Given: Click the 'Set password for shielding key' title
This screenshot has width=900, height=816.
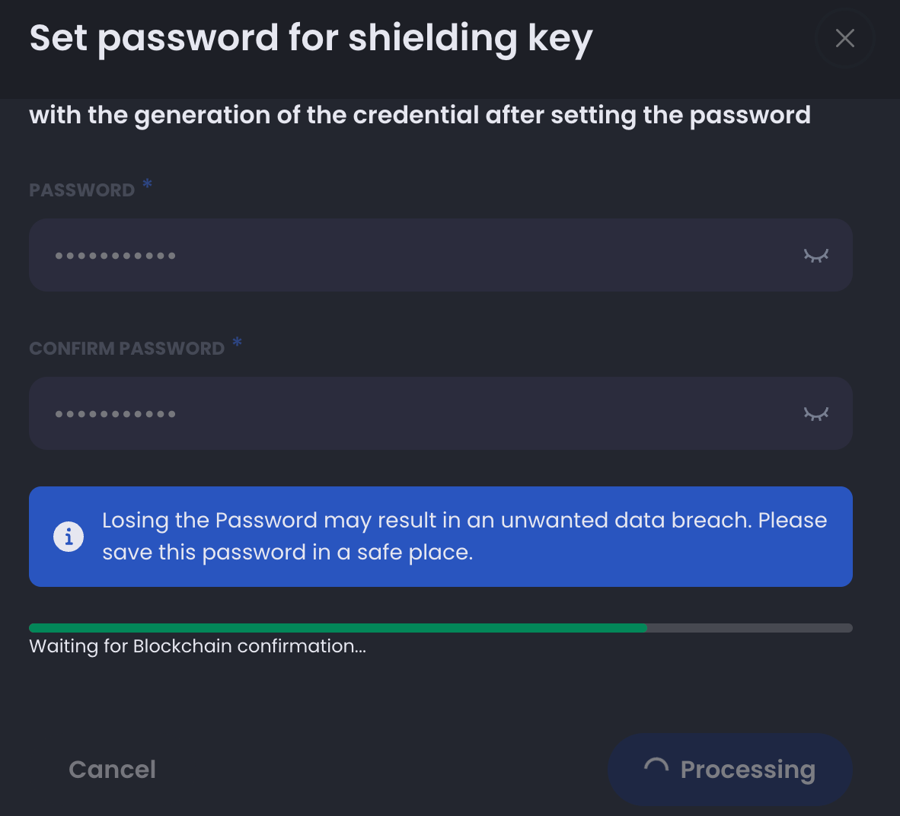Looking at the screenshot, I should 311,38.
